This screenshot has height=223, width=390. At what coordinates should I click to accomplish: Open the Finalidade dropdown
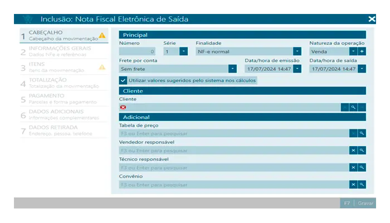[x=297, y=51]
